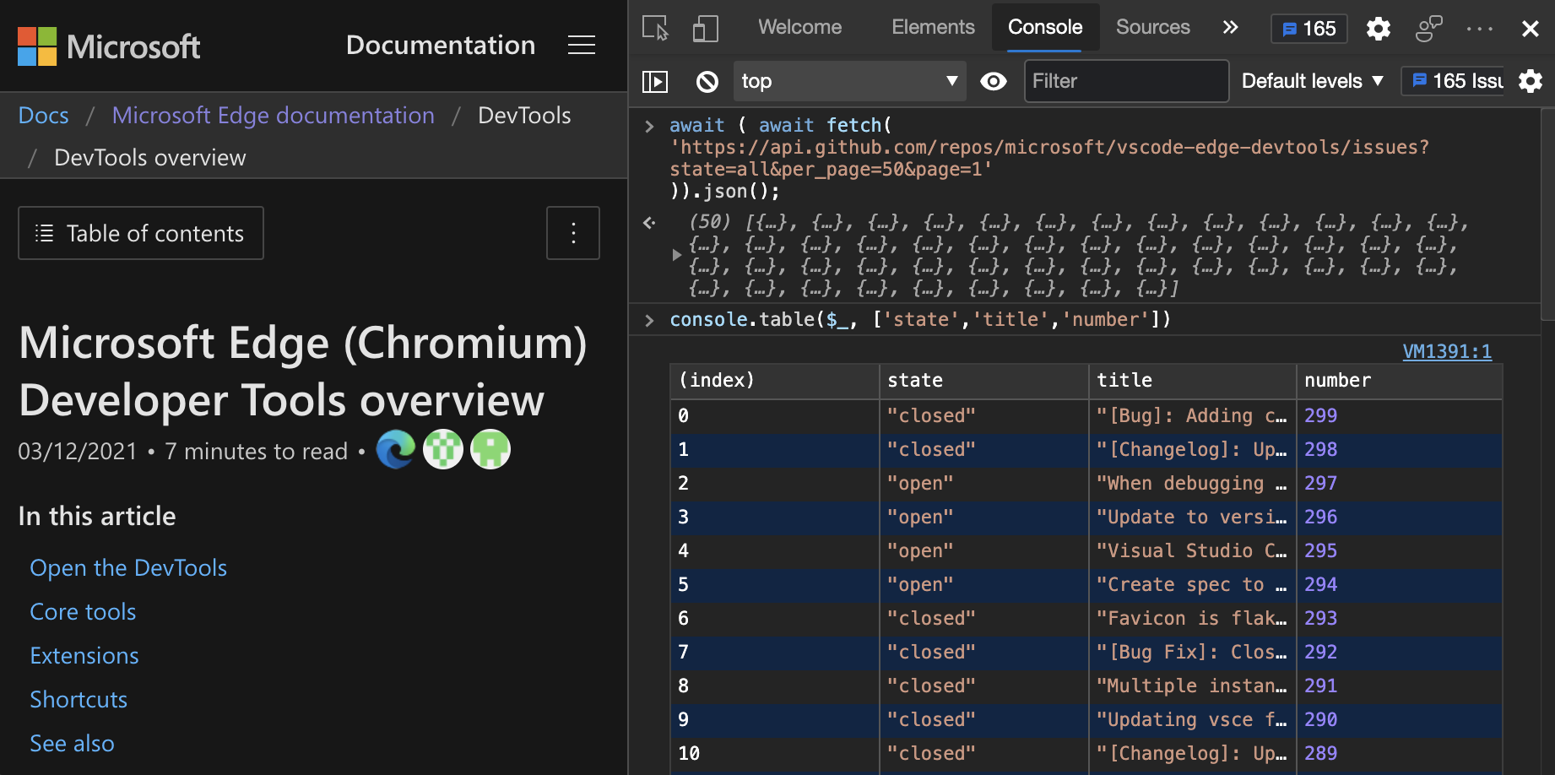Open the Default levels dropdown
Viewport: 1555px width, 775px height.
[x=1313, y=81]
